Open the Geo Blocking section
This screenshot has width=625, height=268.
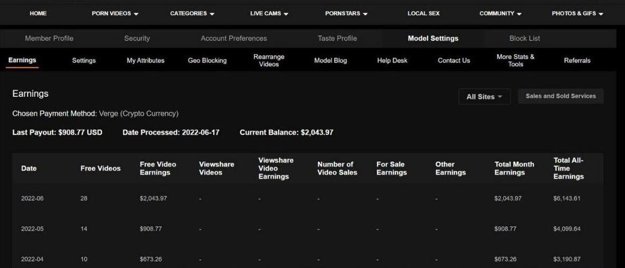[207, 61]
